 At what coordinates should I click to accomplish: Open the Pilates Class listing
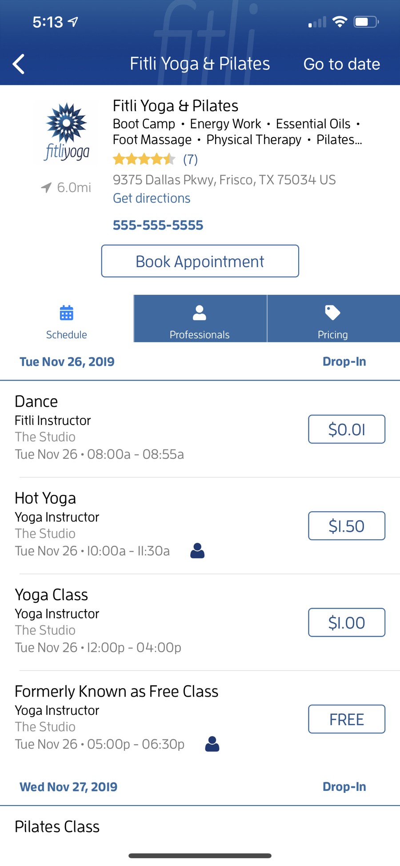[x=57, y=827]
